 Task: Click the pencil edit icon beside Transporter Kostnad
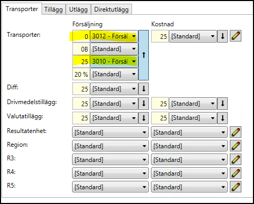pos(236,36)
